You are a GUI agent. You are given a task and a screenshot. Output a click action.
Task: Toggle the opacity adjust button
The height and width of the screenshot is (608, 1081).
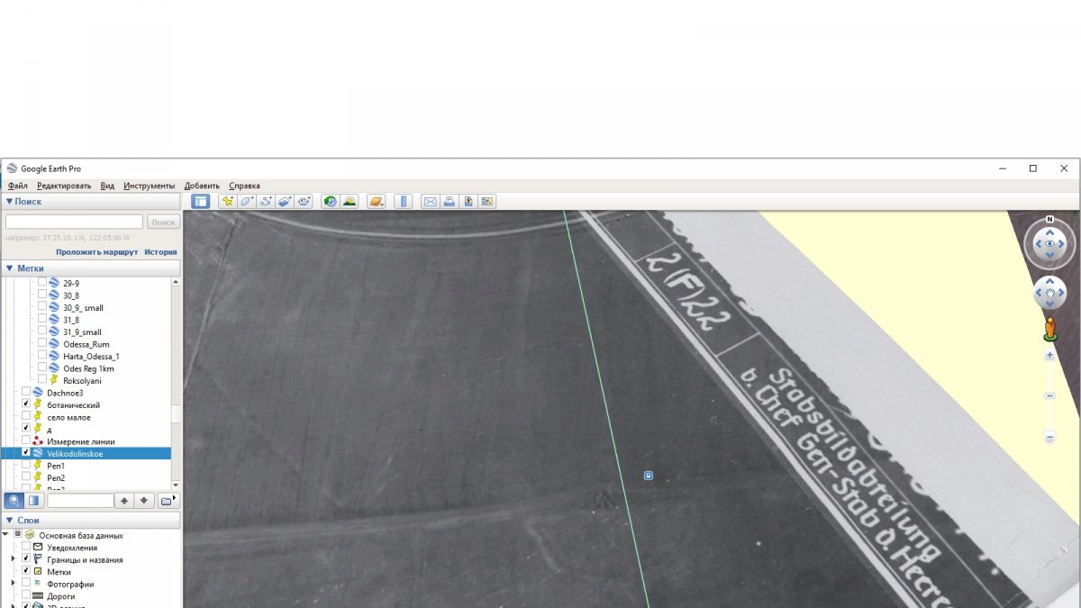pyautogui.click(x=33, y=500)
